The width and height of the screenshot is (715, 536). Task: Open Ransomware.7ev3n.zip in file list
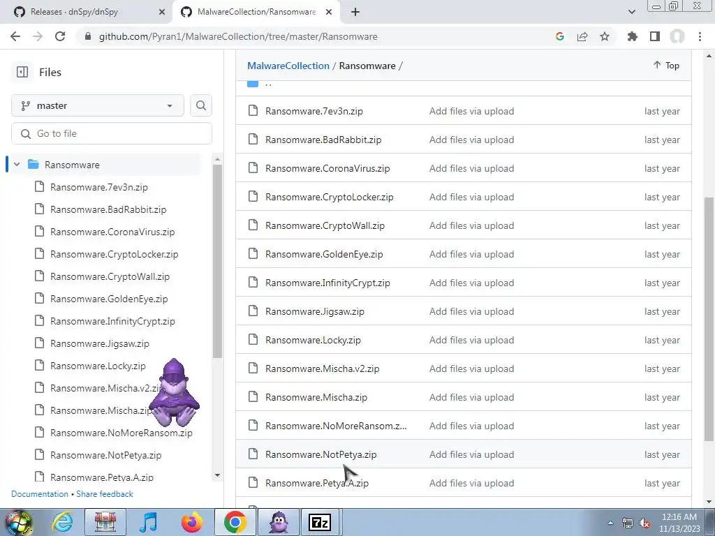314,111
